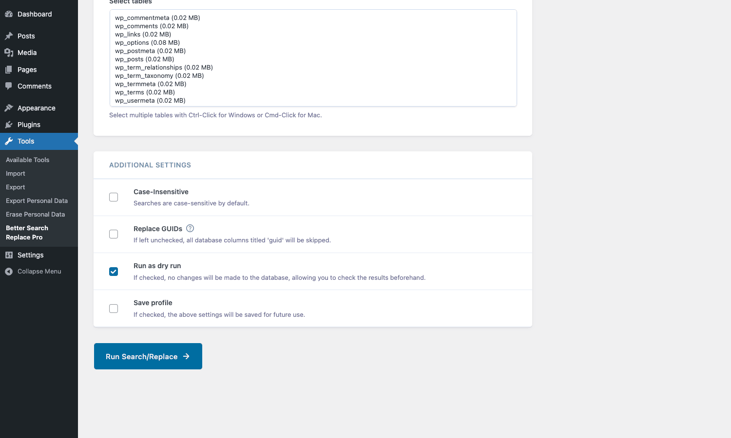Click the Plugins plug icon

coord(9,125)
